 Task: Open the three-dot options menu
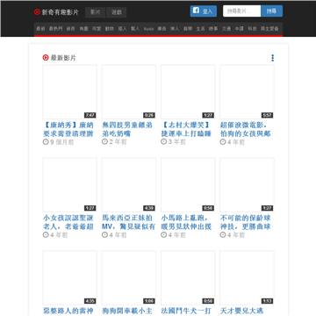pos(272,58)
